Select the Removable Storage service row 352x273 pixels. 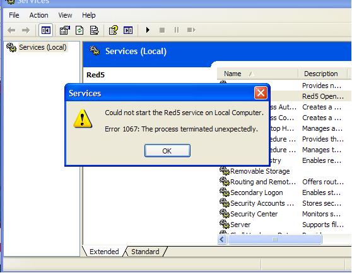coord(285,171)
